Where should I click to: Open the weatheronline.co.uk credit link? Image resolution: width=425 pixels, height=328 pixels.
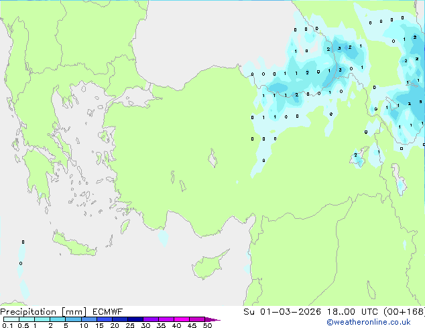click(x=369, y=323)
